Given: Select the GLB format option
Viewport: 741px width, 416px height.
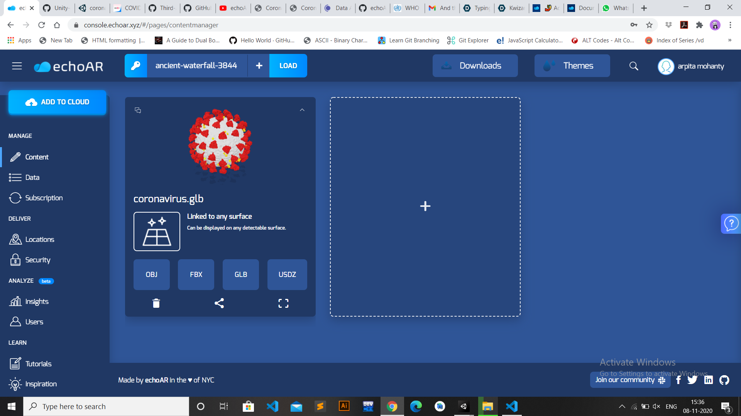Looking at the screenshot, I should click(x=240, y=275).
